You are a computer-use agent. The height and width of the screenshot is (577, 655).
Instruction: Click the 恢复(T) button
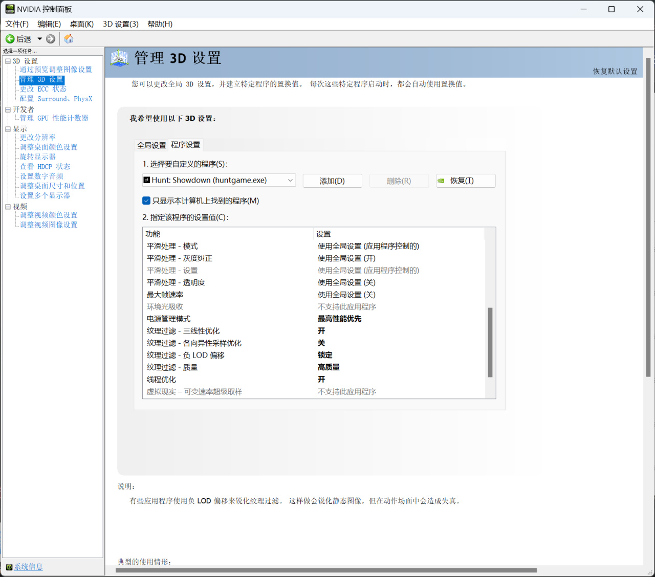[x=466, y=181]
